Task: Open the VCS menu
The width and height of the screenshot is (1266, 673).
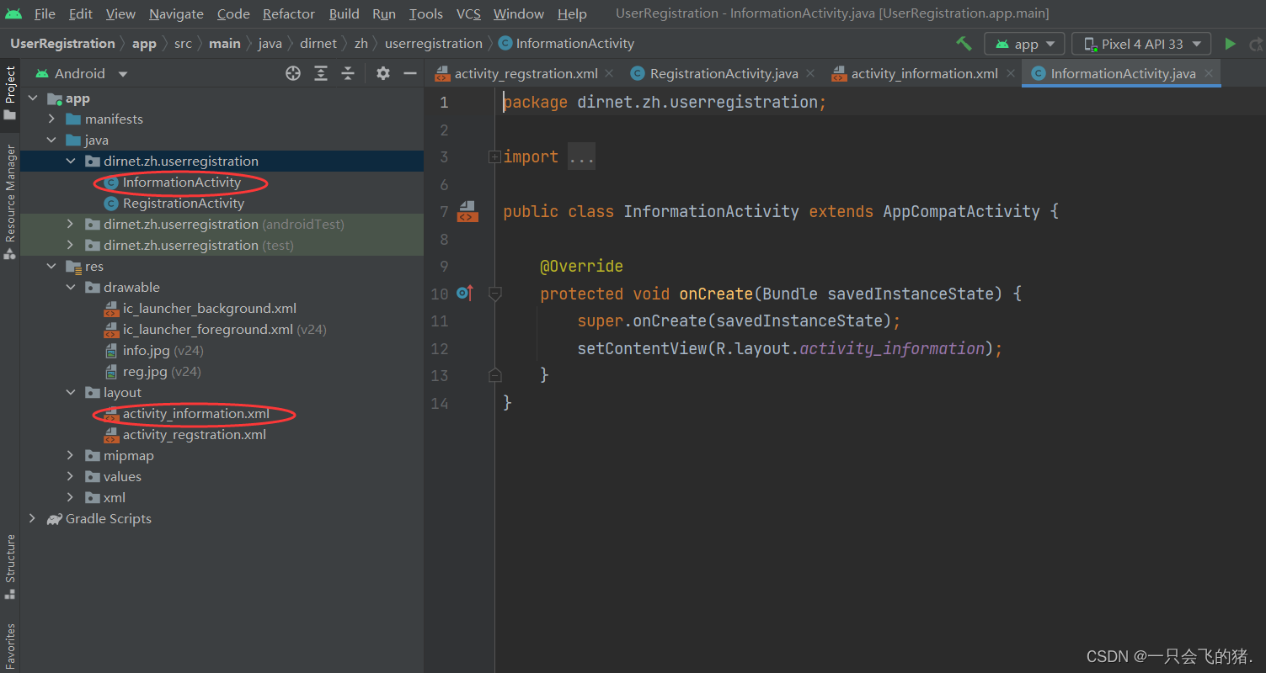Action: coord(468,14)
